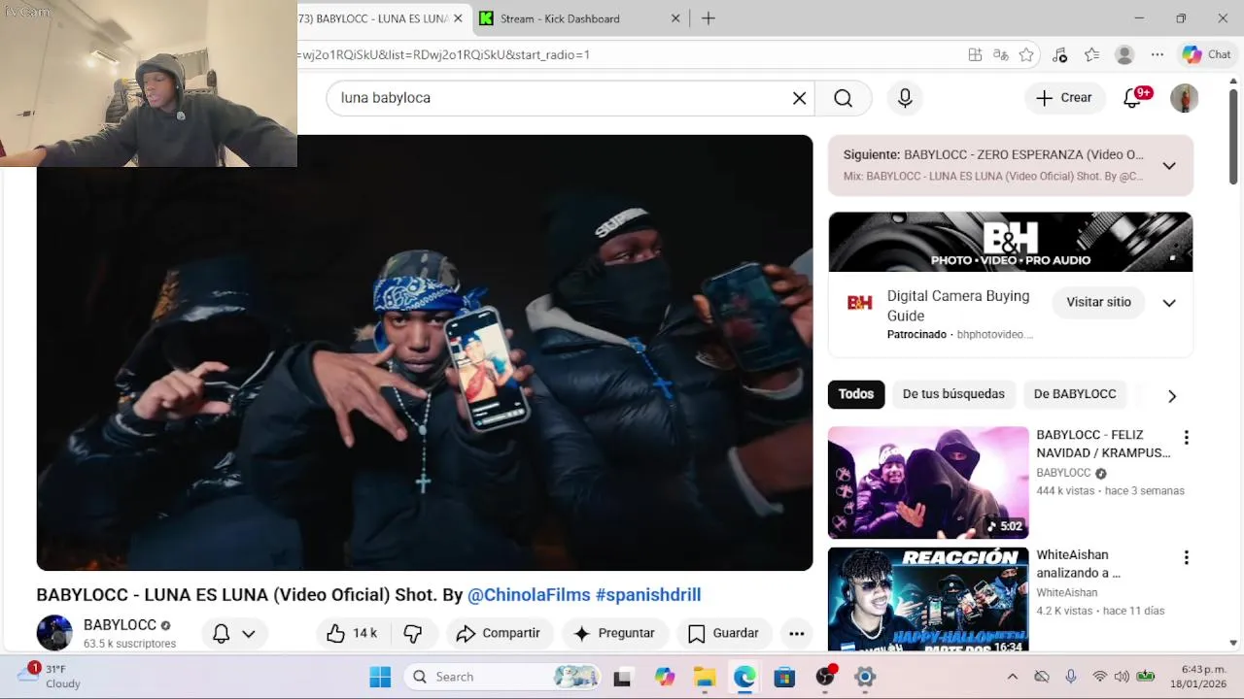This screenshot has height=699, width=1244.
Task: Click the scrollbar down arrow
Action: pyautogui.click(x=1233, y=643)
